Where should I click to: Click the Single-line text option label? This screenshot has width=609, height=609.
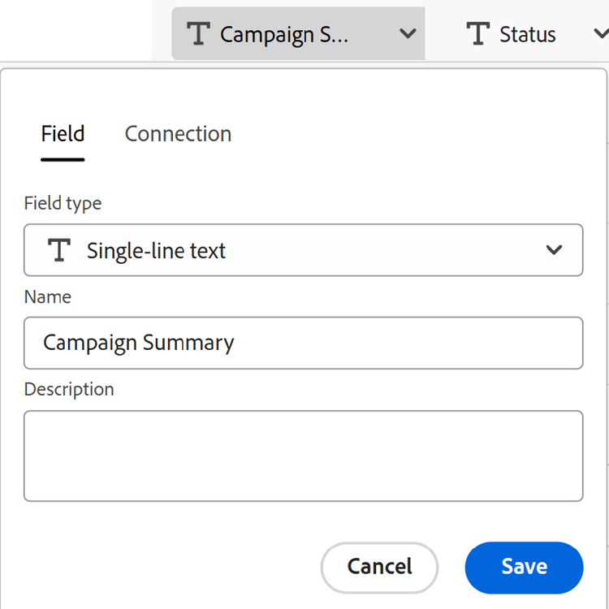pos(156,251)
